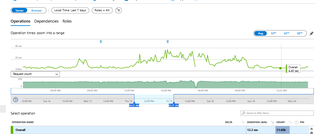Image resolution: width=316 pixels, height=134 pixels.
Task: Click Mon 20 on the timeline
Action: [x=292, y=101]
